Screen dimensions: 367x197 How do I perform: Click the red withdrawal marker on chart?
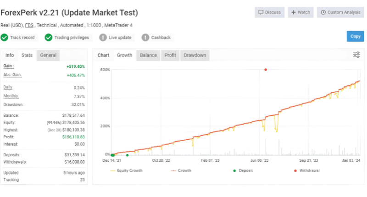tap(266, 70)
